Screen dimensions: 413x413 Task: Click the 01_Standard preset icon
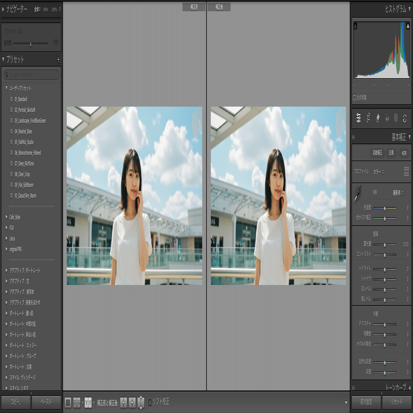pos(11,99)
